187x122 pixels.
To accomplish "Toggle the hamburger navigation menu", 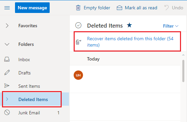I will coord(7,8).
